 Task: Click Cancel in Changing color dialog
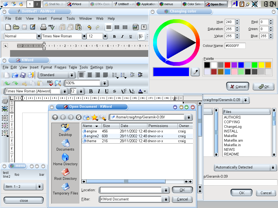(x=238, y=86)
